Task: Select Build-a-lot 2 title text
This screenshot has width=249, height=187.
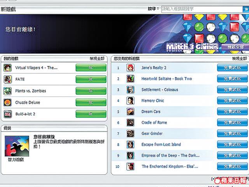Action: click(x=25, y=114)
